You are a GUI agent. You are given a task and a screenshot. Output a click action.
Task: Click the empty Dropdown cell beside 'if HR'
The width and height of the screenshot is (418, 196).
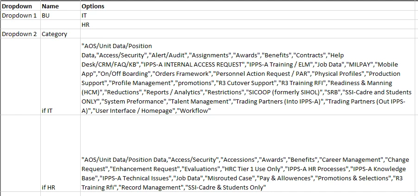pyautogui.click(x=20, y=153)
